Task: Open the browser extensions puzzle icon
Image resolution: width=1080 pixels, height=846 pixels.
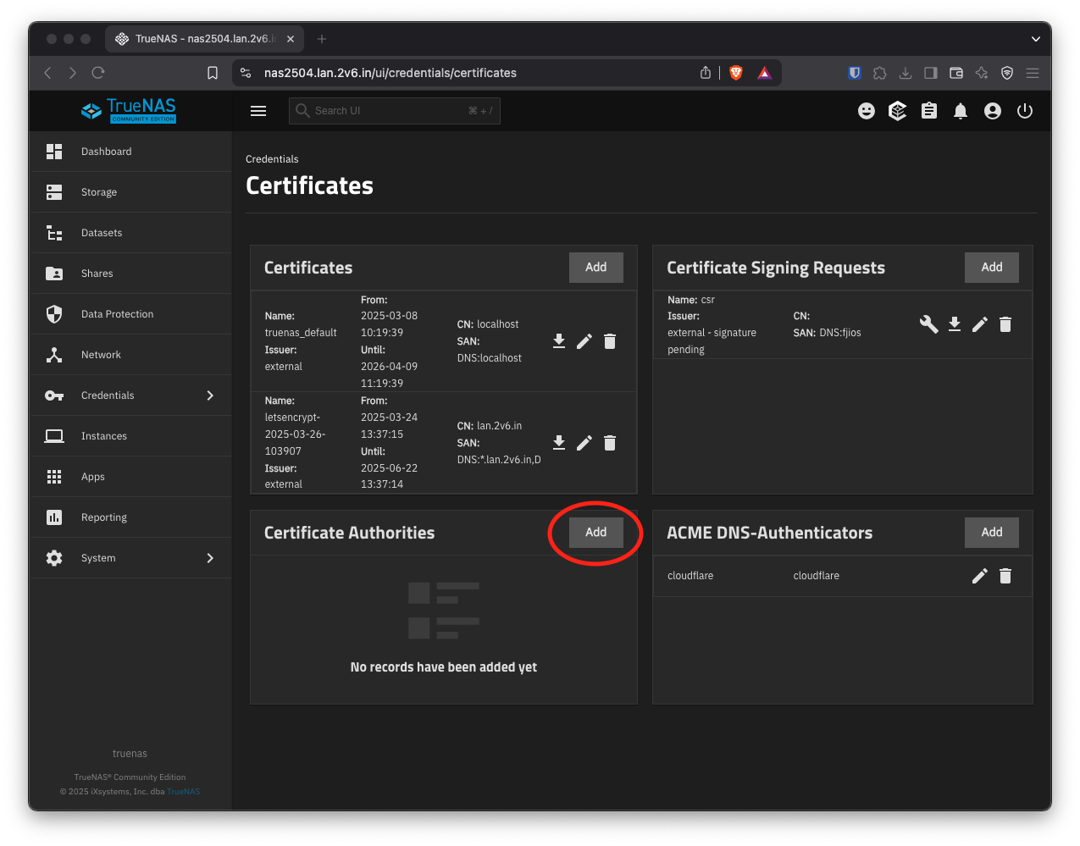Action: point(880,73)
